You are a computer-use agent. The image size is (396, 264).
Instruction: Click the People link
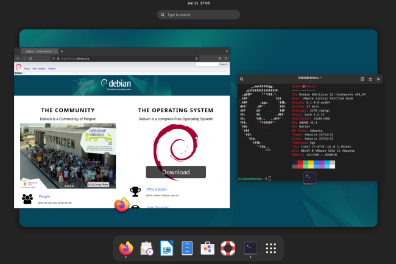[x=44, y=196]
